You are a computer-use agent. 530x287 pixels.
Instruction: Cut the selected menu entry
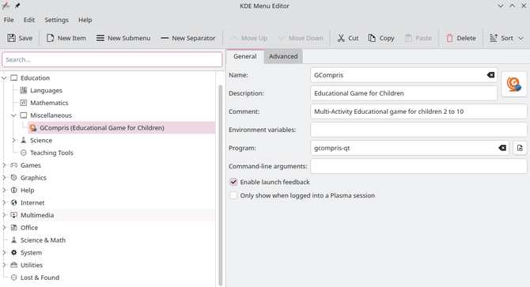click(348, 38)
